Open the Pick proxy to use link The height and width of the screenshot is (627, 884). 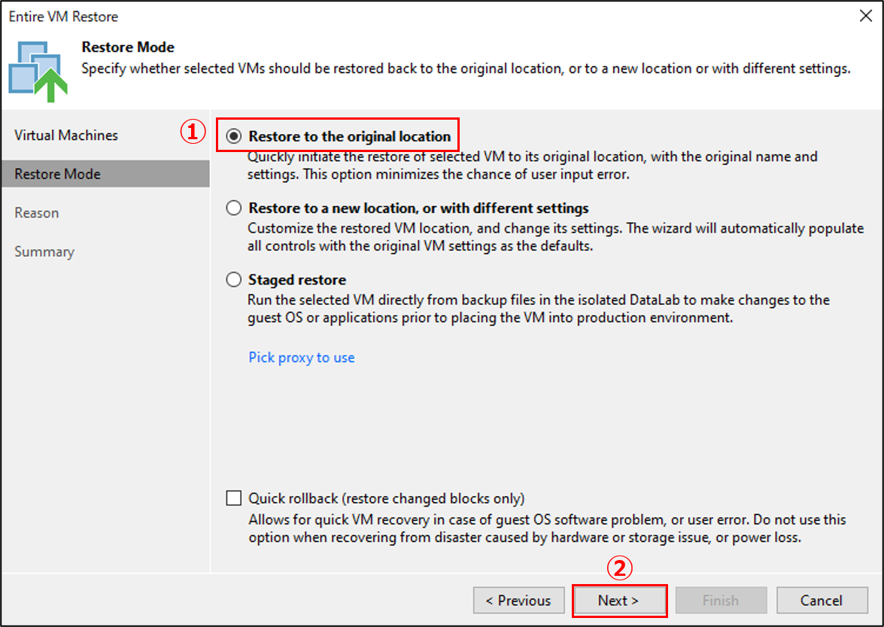tap(302, 358)
